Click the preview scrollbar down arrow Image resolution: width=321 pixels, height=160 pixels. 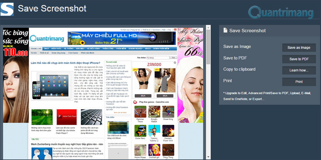coord(208,157)
